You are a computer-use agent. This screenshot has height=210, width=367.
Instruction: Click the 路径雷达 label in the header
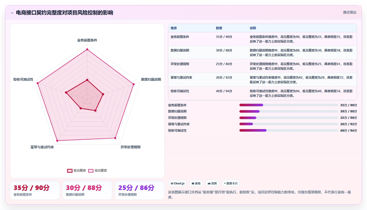[350, 12]
